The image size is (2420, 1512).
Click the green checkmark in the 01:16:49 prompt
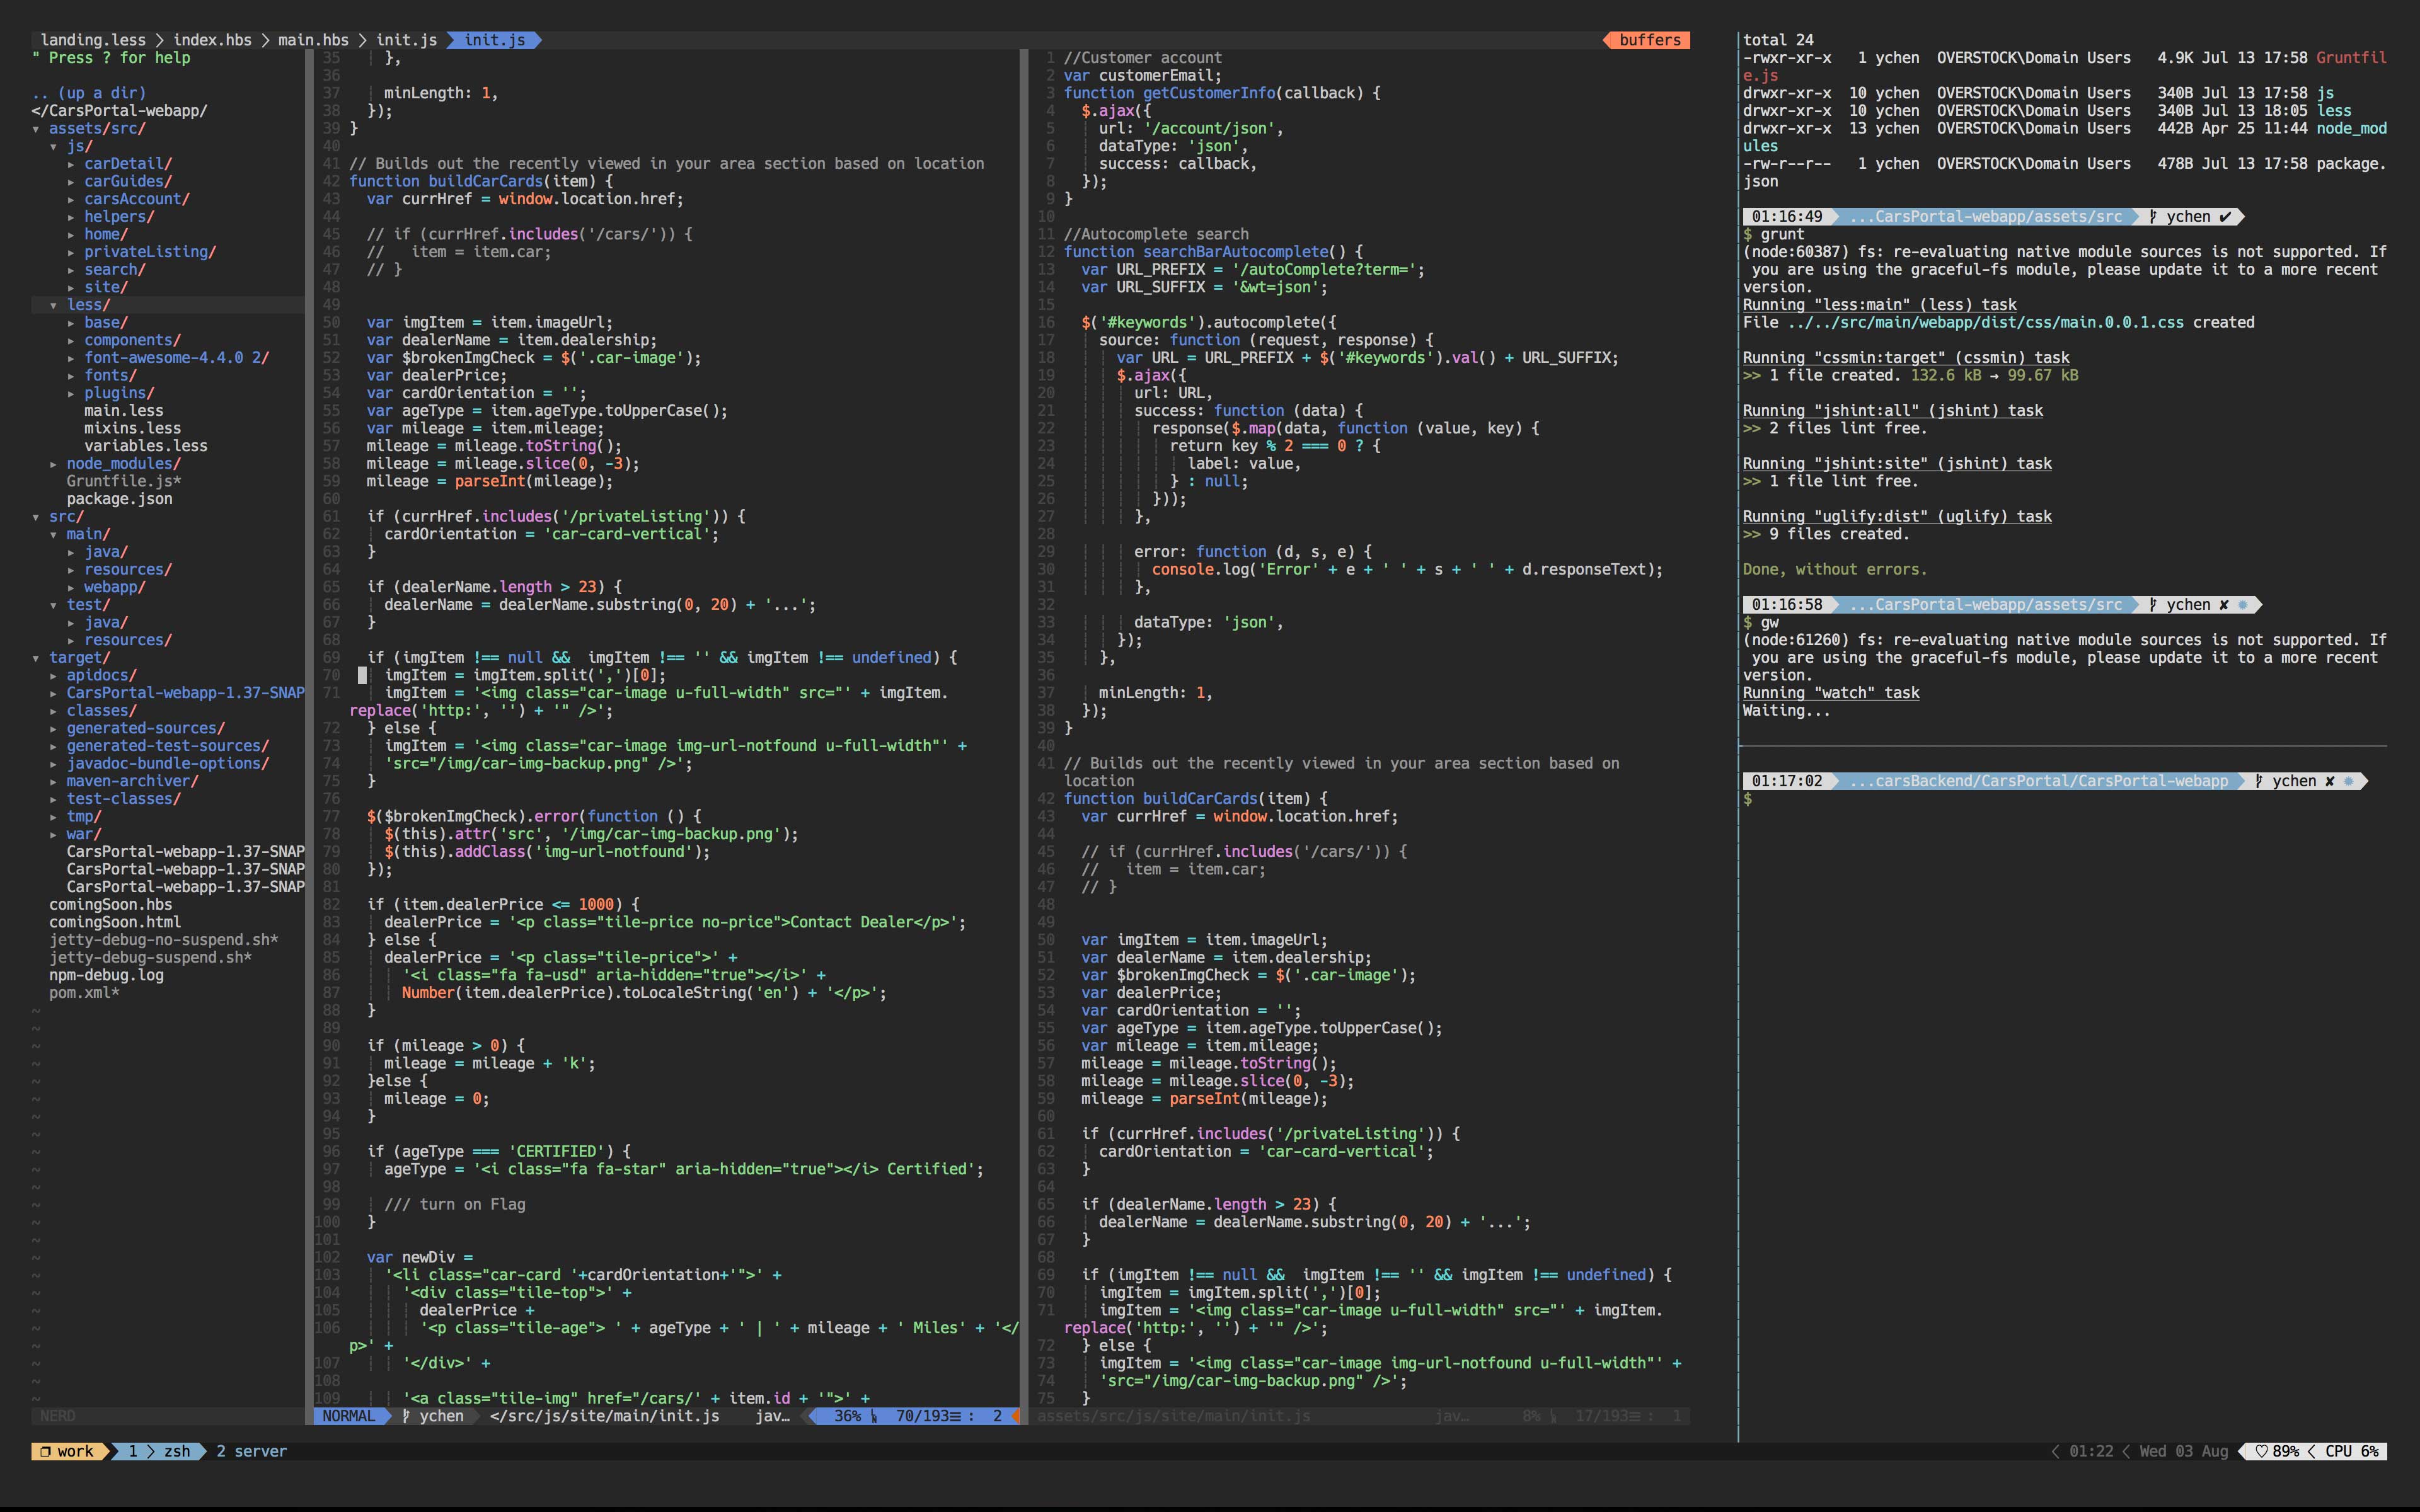[x=2225, y=217]
